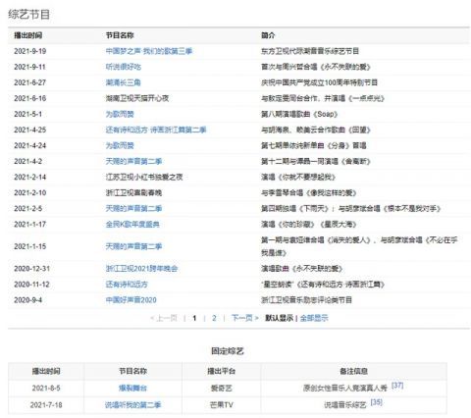Screen dimensions: 471x418
Task: Open the 听说很好吃 program link
Action: click(124, 67)
